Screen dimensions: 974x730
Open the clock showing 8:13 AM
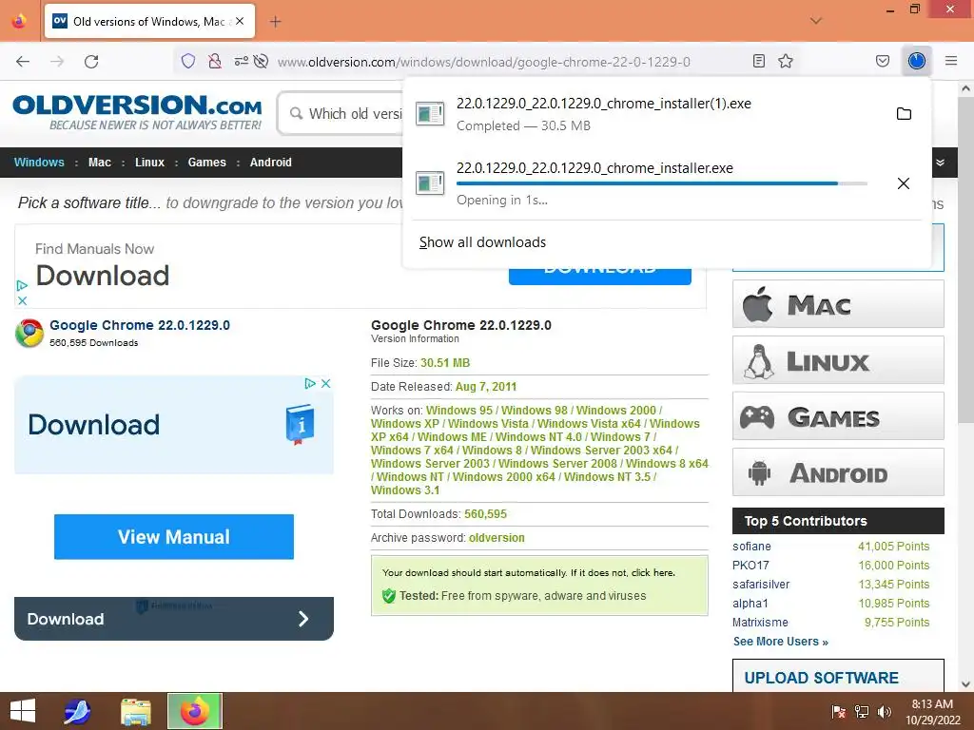click(933, 712)
